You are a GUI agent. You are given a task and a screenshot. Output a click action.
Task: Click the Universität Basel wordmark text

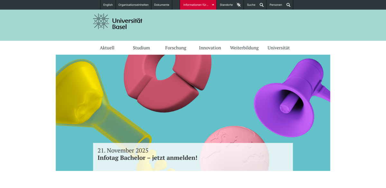click(x=127, y=24)
